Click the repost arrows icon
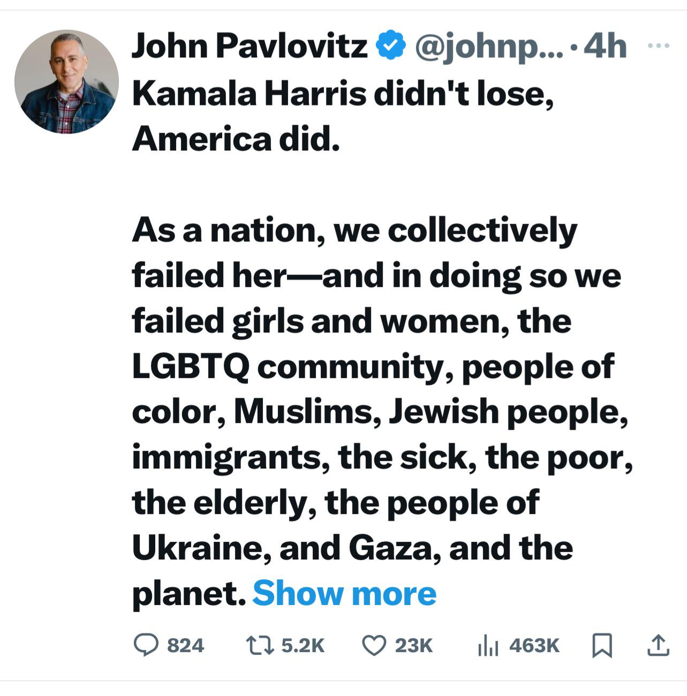Screen dimensions: 687x696 (x=260, y=645)
